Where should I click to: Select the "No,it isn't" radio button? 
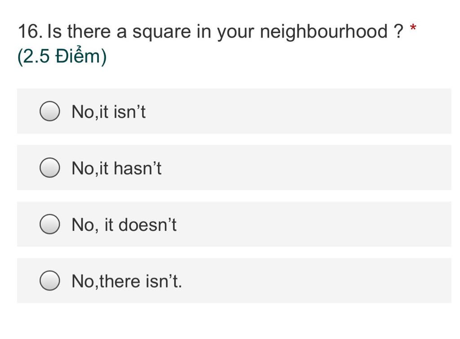point(50,111)
